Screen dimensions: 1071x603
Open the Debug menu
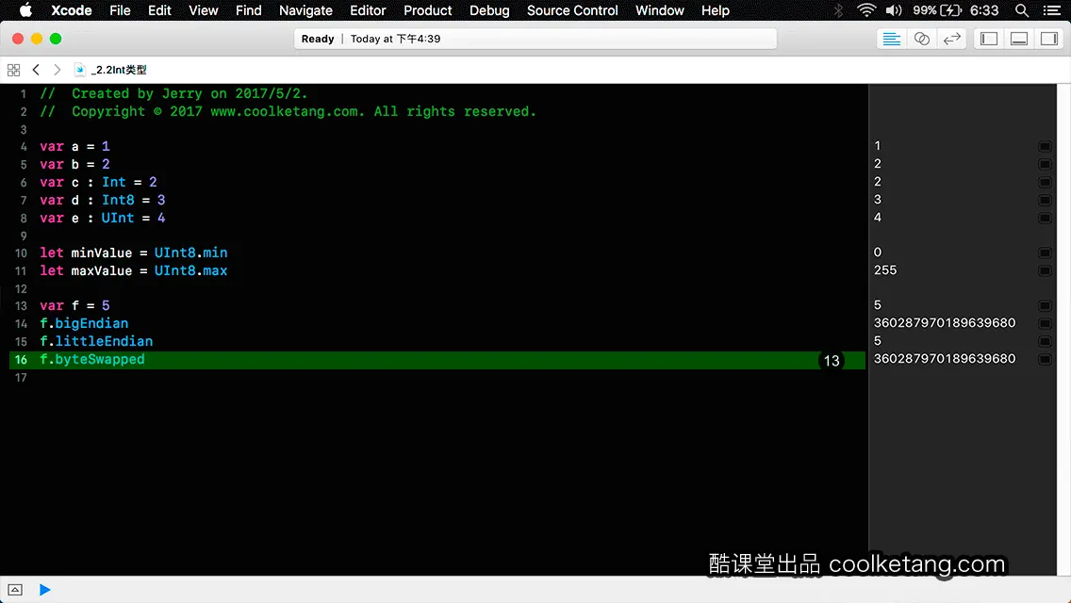coord(489,10)
